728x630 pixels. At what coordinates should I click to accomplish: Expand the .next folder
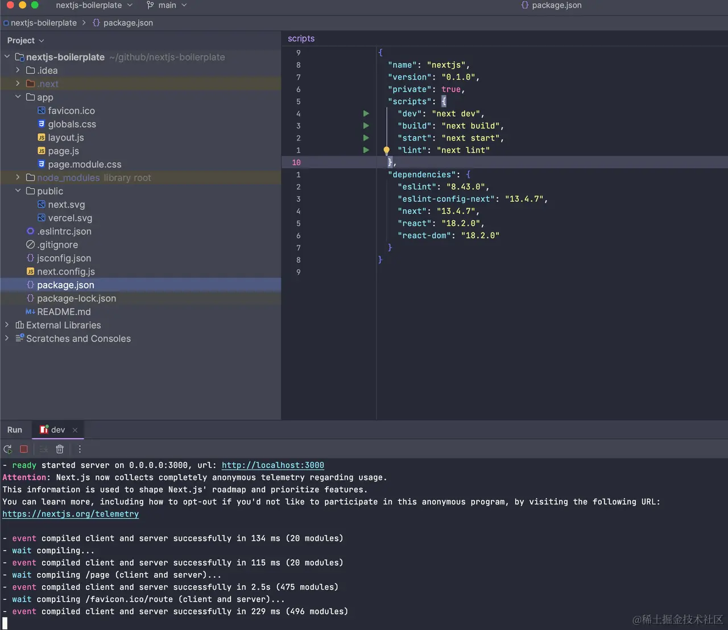(18, 84)
